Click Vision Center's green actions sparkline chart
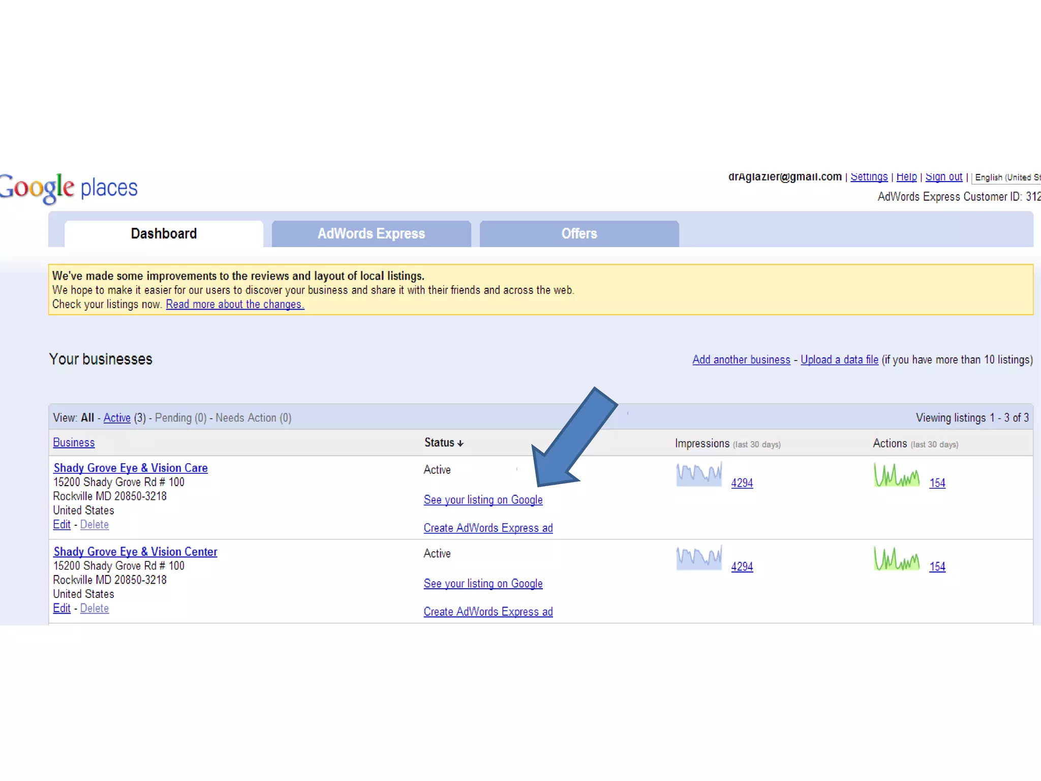Screen dimensions: 1041x781 pyautogui.click(x=897, y=558)
